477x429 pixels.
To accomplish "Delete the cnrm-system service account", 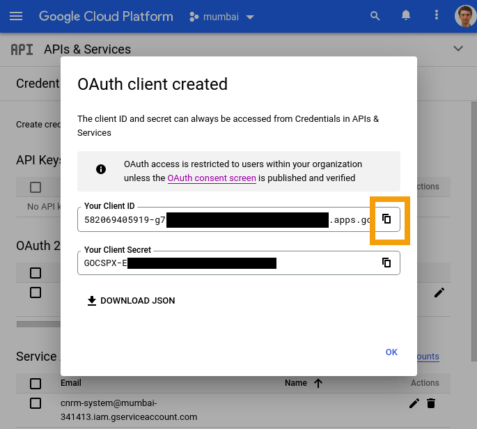I will 431,403.
